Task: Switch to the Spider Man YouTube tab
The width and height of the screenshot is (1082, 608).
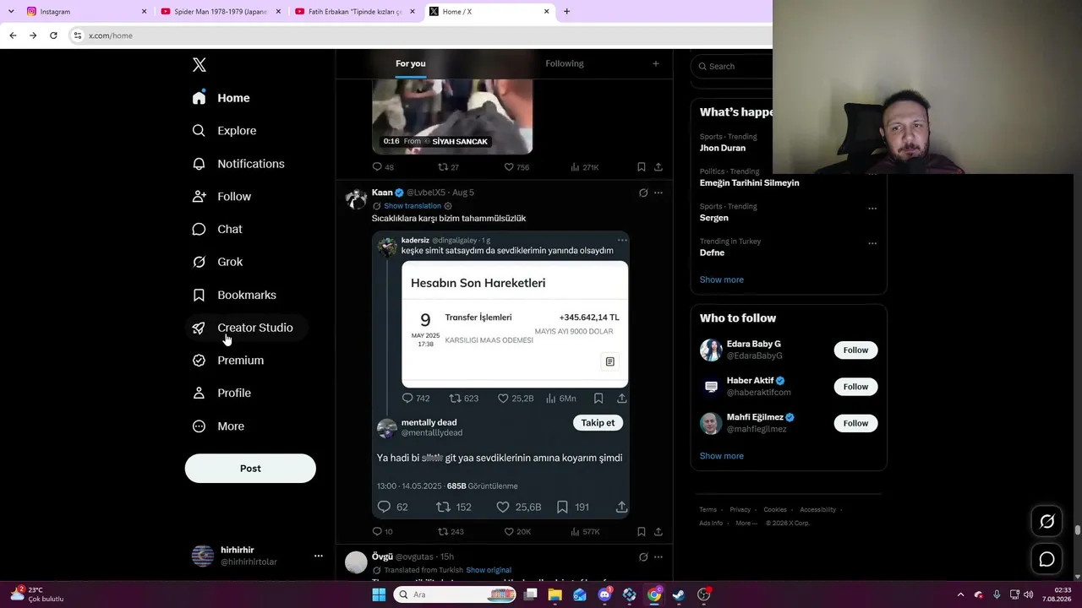Action: [x=220, y=12]
